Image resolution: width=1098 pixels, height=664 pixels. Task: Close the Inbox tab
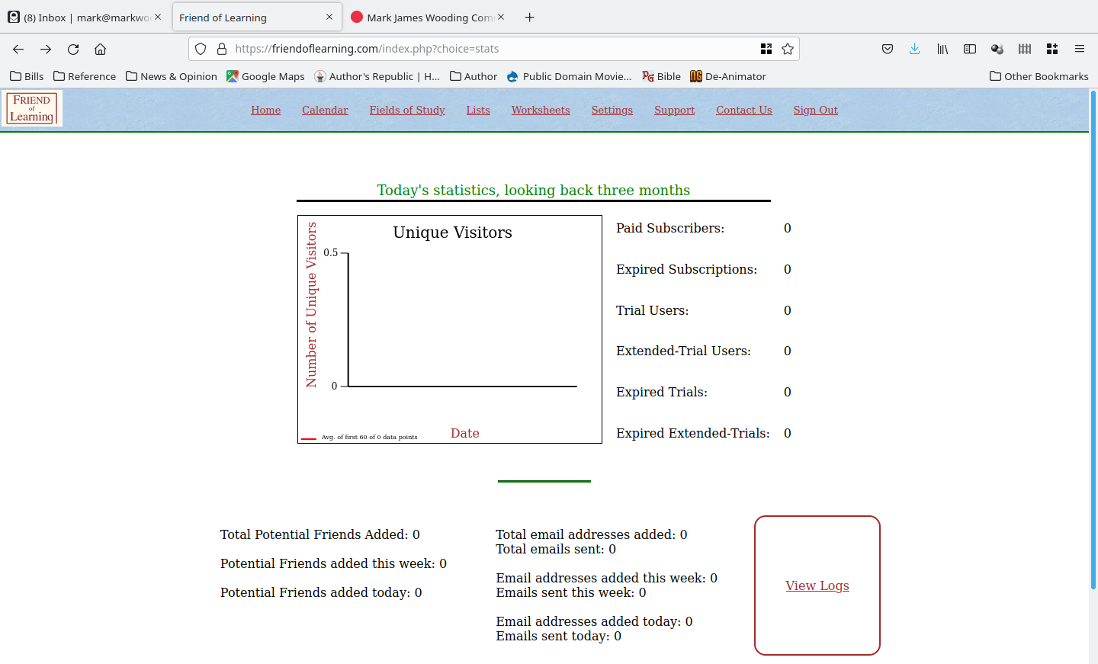[158, 17]
